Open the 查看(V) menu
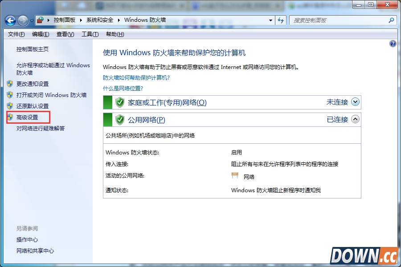This screenshot has height=267, width=401. 65,34
